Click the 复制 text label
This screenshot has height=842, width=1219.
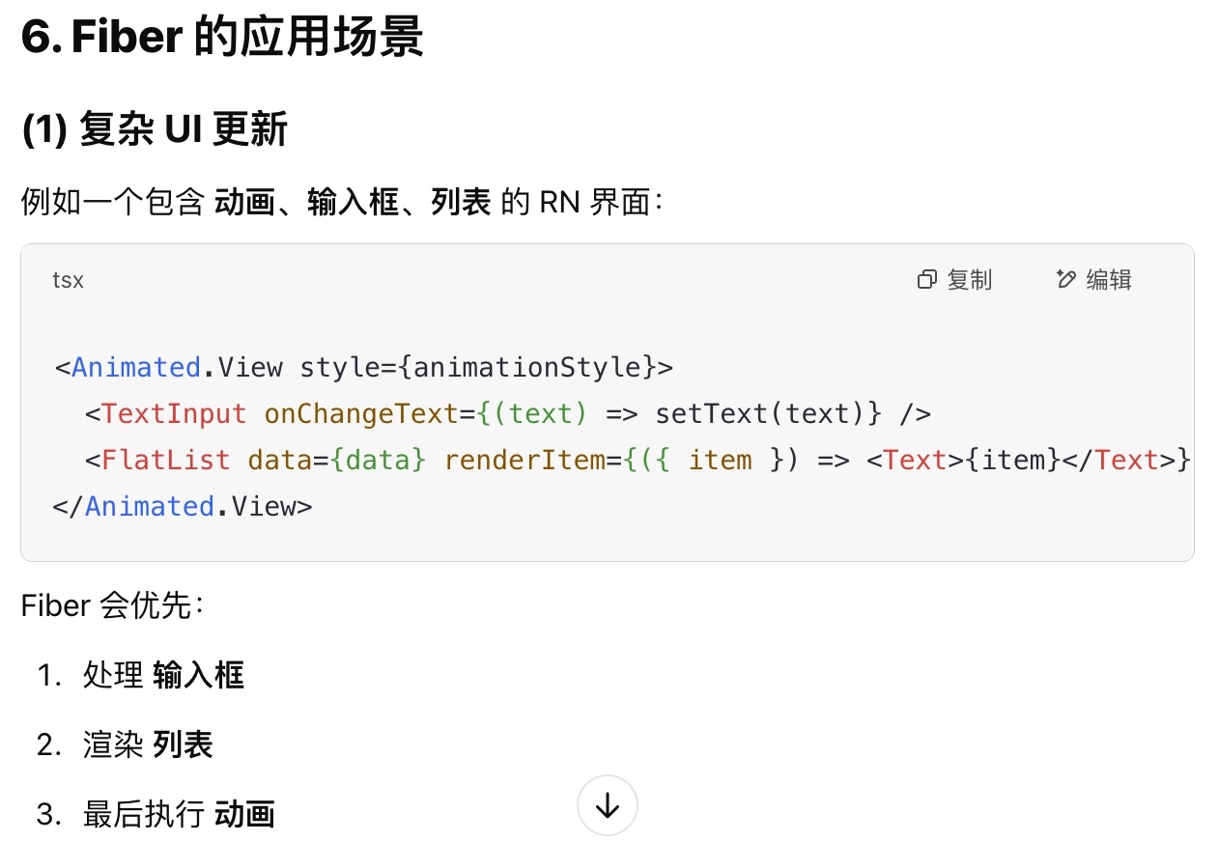[970, 280]
